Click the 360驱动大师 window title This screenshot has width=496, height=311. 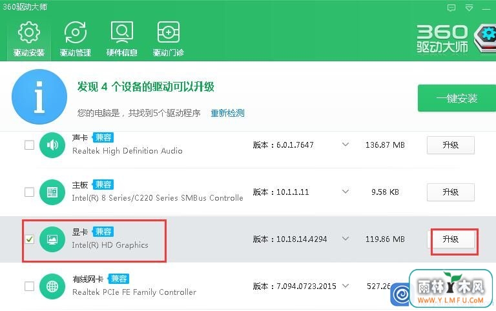(25, 6)
